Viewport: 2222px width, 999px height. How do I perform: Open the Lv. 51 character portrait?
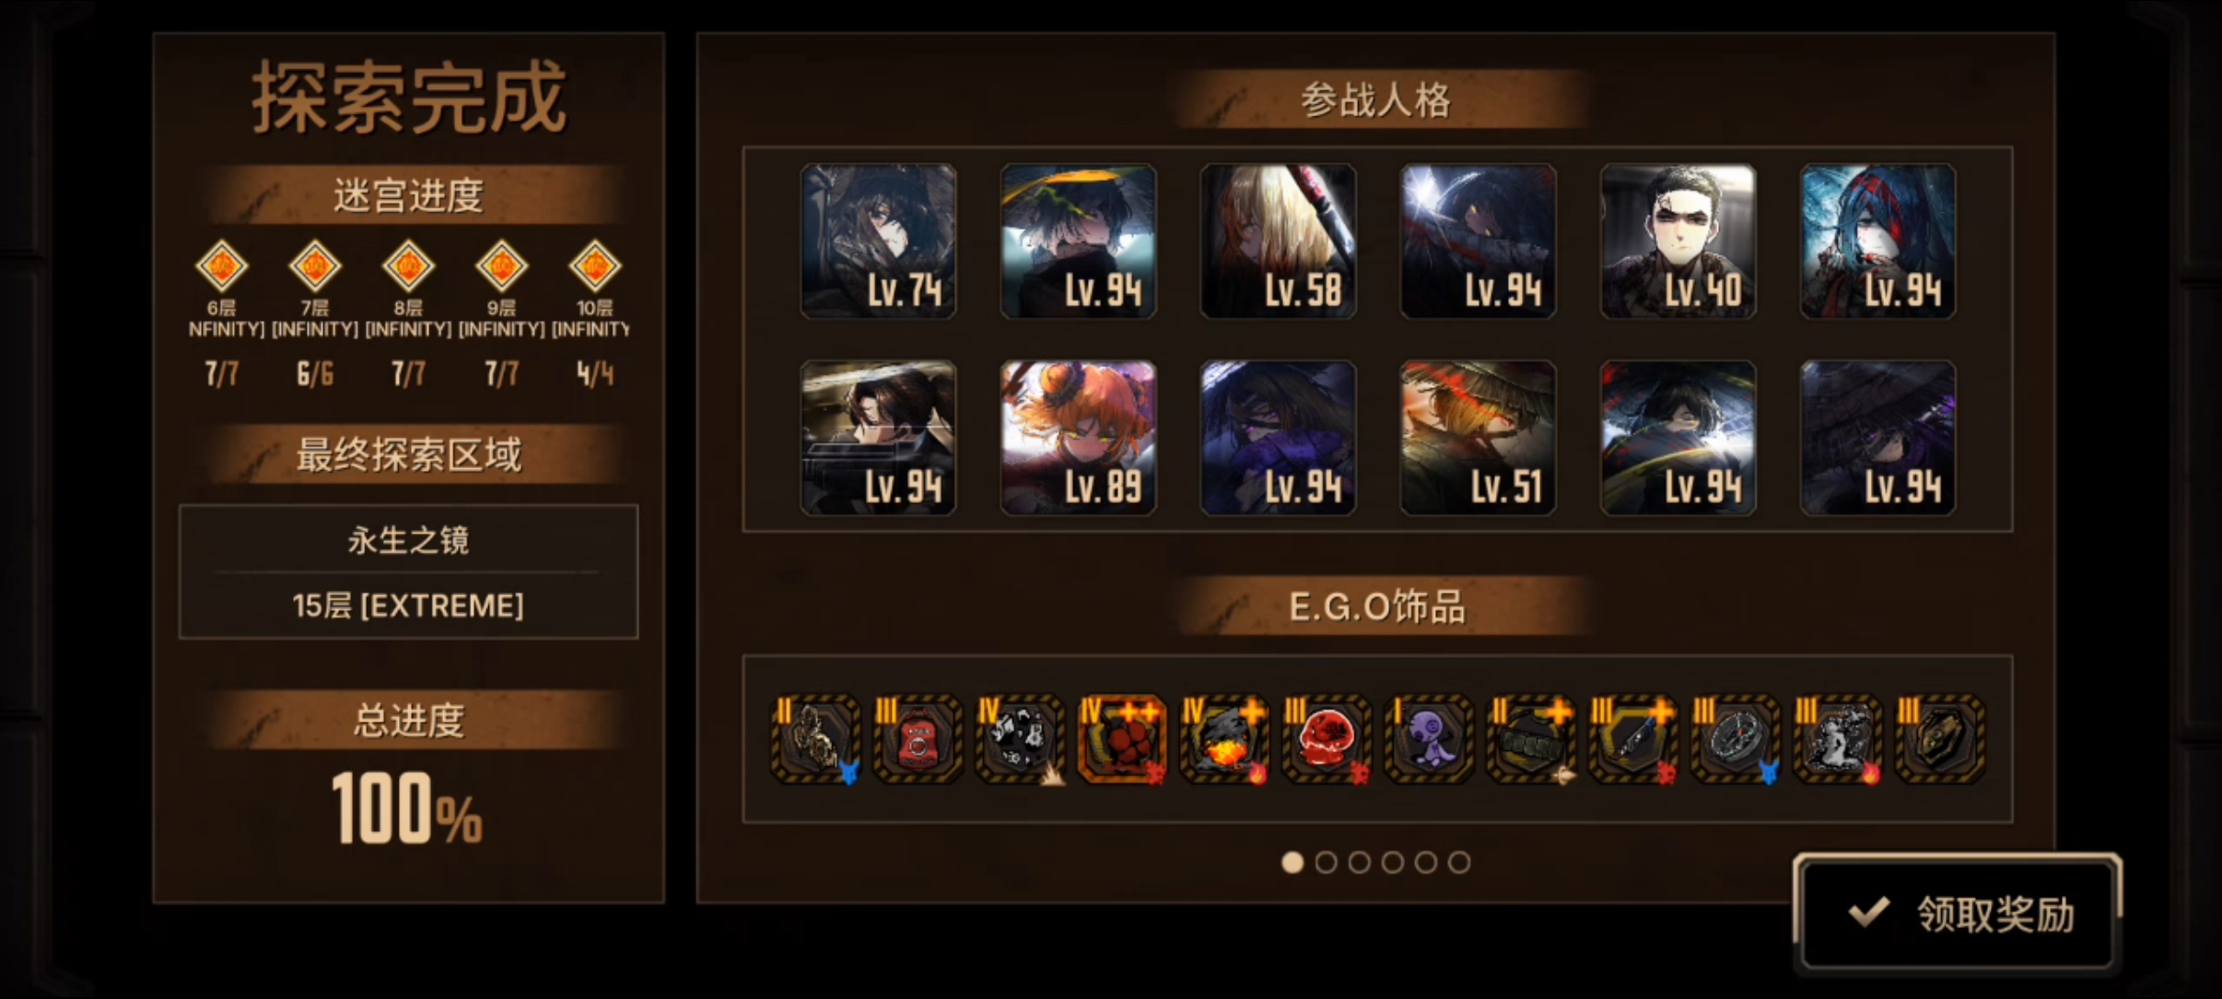coord(1478,438)
